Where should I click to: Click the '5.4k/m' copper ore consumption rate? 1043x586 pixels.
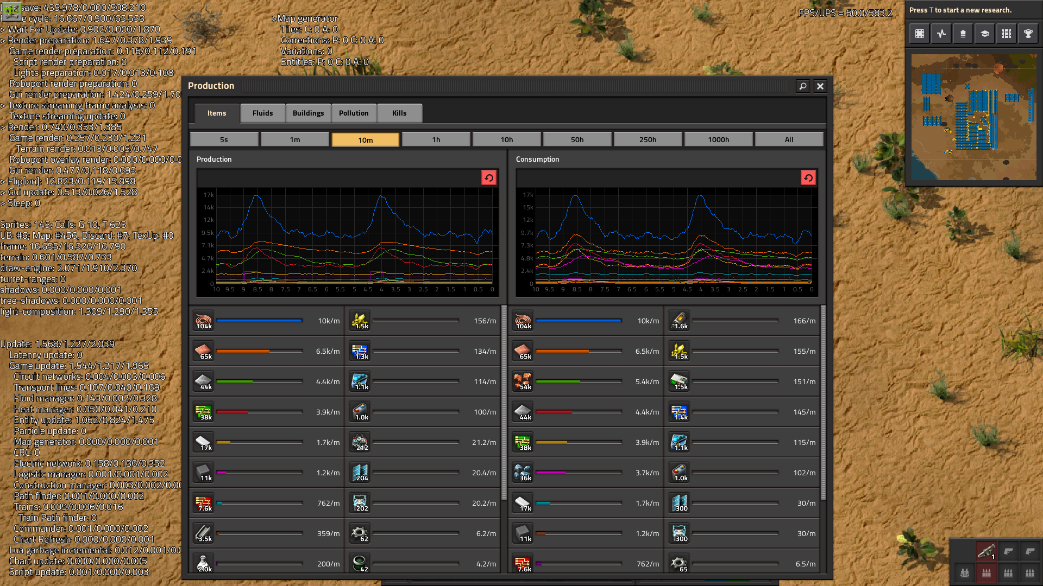647,381
